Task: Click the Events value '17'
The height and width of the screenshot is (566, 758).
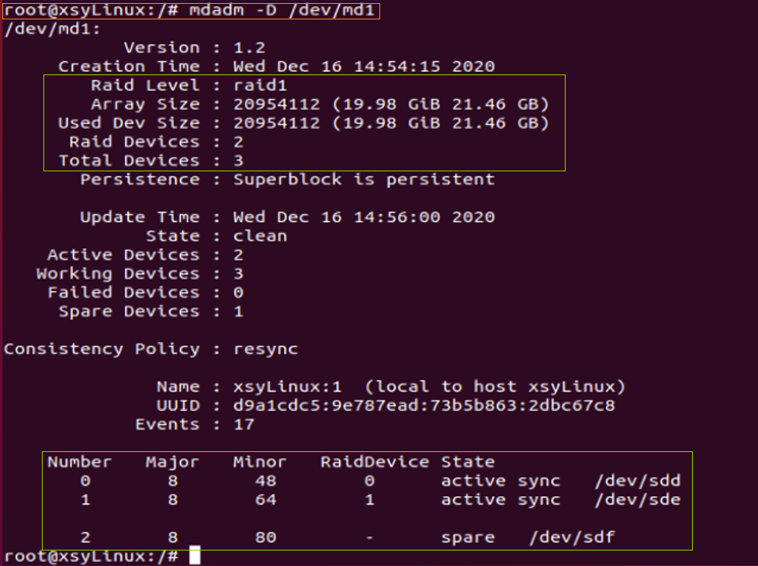Action: tap(244, 425)
